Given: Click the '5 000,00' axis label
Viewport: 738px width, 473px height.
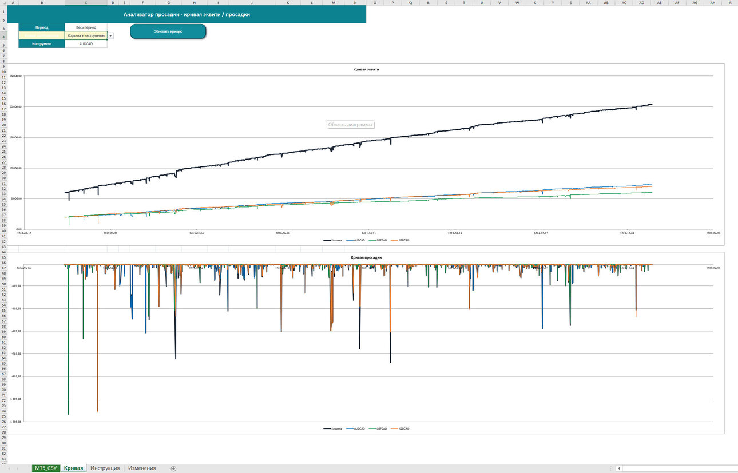Looking at the screenshot, I should (16, 198).
